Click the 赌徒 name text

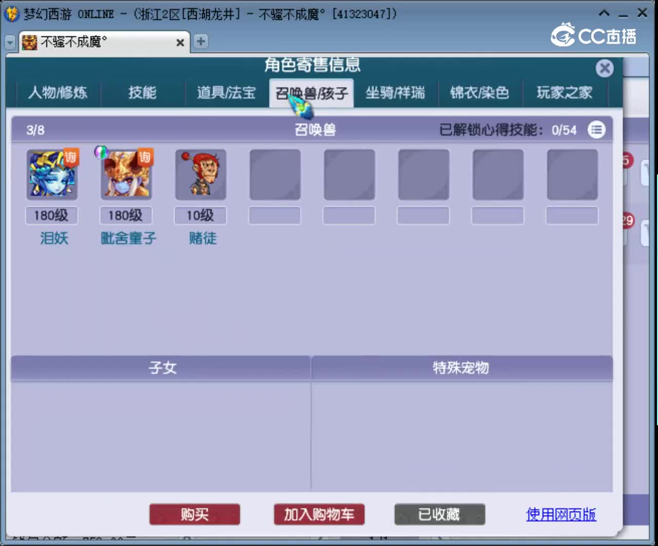(203, 238)
